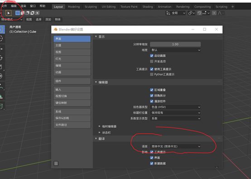This screenshot has height=179, width=251.
Task: Click the 编辑器 panel drag grip icon
Action: coord(219,82)
